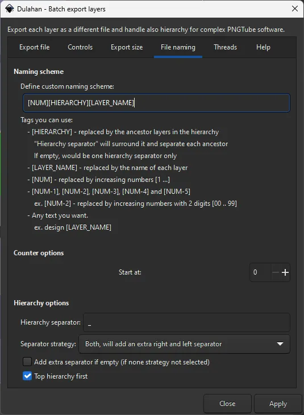Screen dimensions: 304x415
Task: Click the 'ex. design [LAYER_NAME]' example text
Action: click(73, 227)
